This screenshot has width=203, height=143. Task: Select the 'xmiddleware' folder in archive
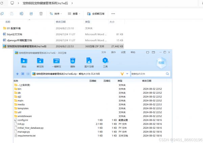tap(23, 116)
